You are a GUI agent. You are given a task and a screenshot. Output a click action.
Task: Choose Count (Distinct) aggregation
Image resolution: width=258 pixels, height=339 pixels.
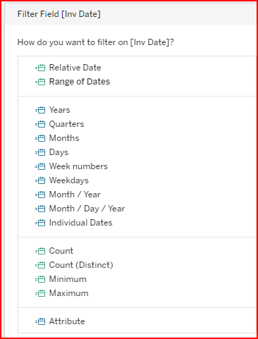pyautogui.click(x=81, y=265)
